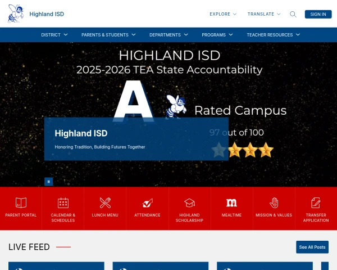The height and width of the screenshot is (270, 337).
Task: Click the Attendance checkmark icon
Action: (x=147, y=203)
